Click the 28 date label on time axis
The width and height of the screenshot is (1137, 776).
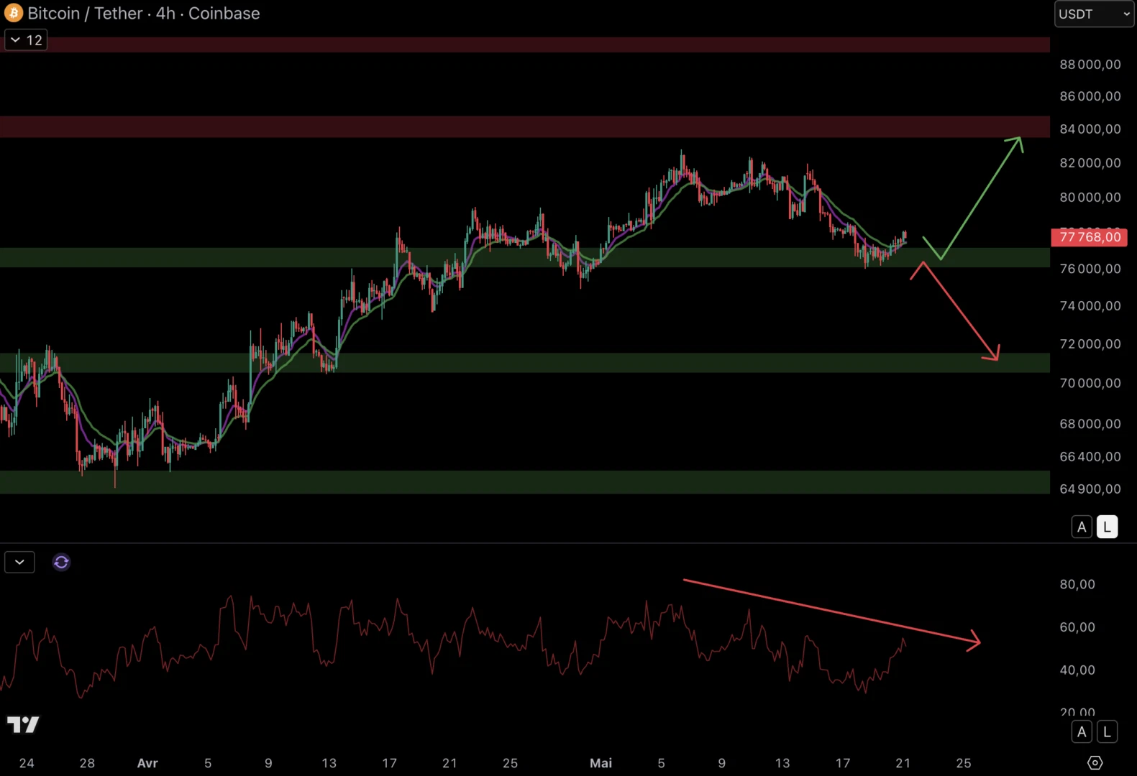coord(87,763)
